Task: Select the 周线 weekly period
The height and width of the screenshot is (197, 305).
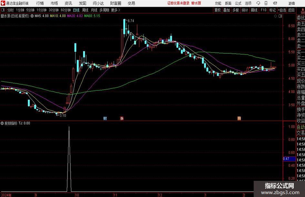Action: [85, 10]
